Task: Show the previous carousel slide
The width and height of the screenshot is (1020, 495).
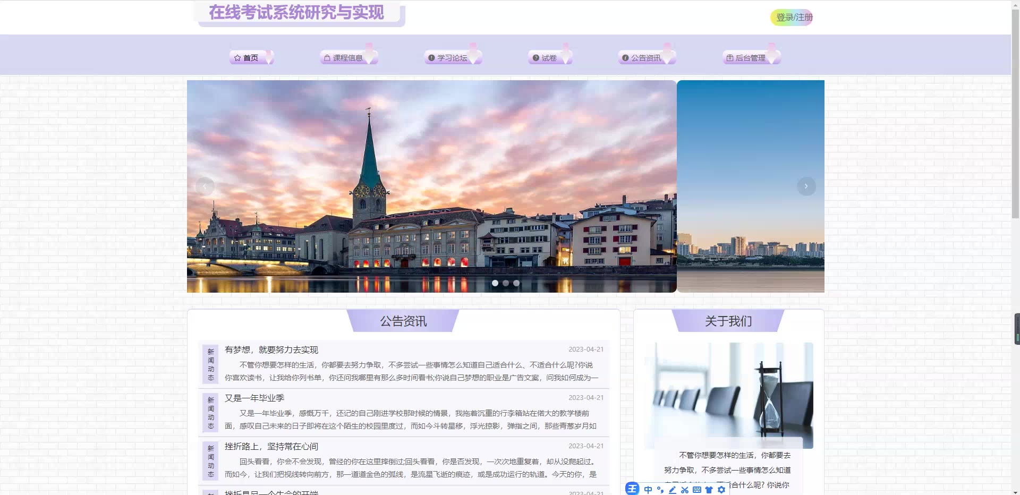Action: tap(205, 186)
